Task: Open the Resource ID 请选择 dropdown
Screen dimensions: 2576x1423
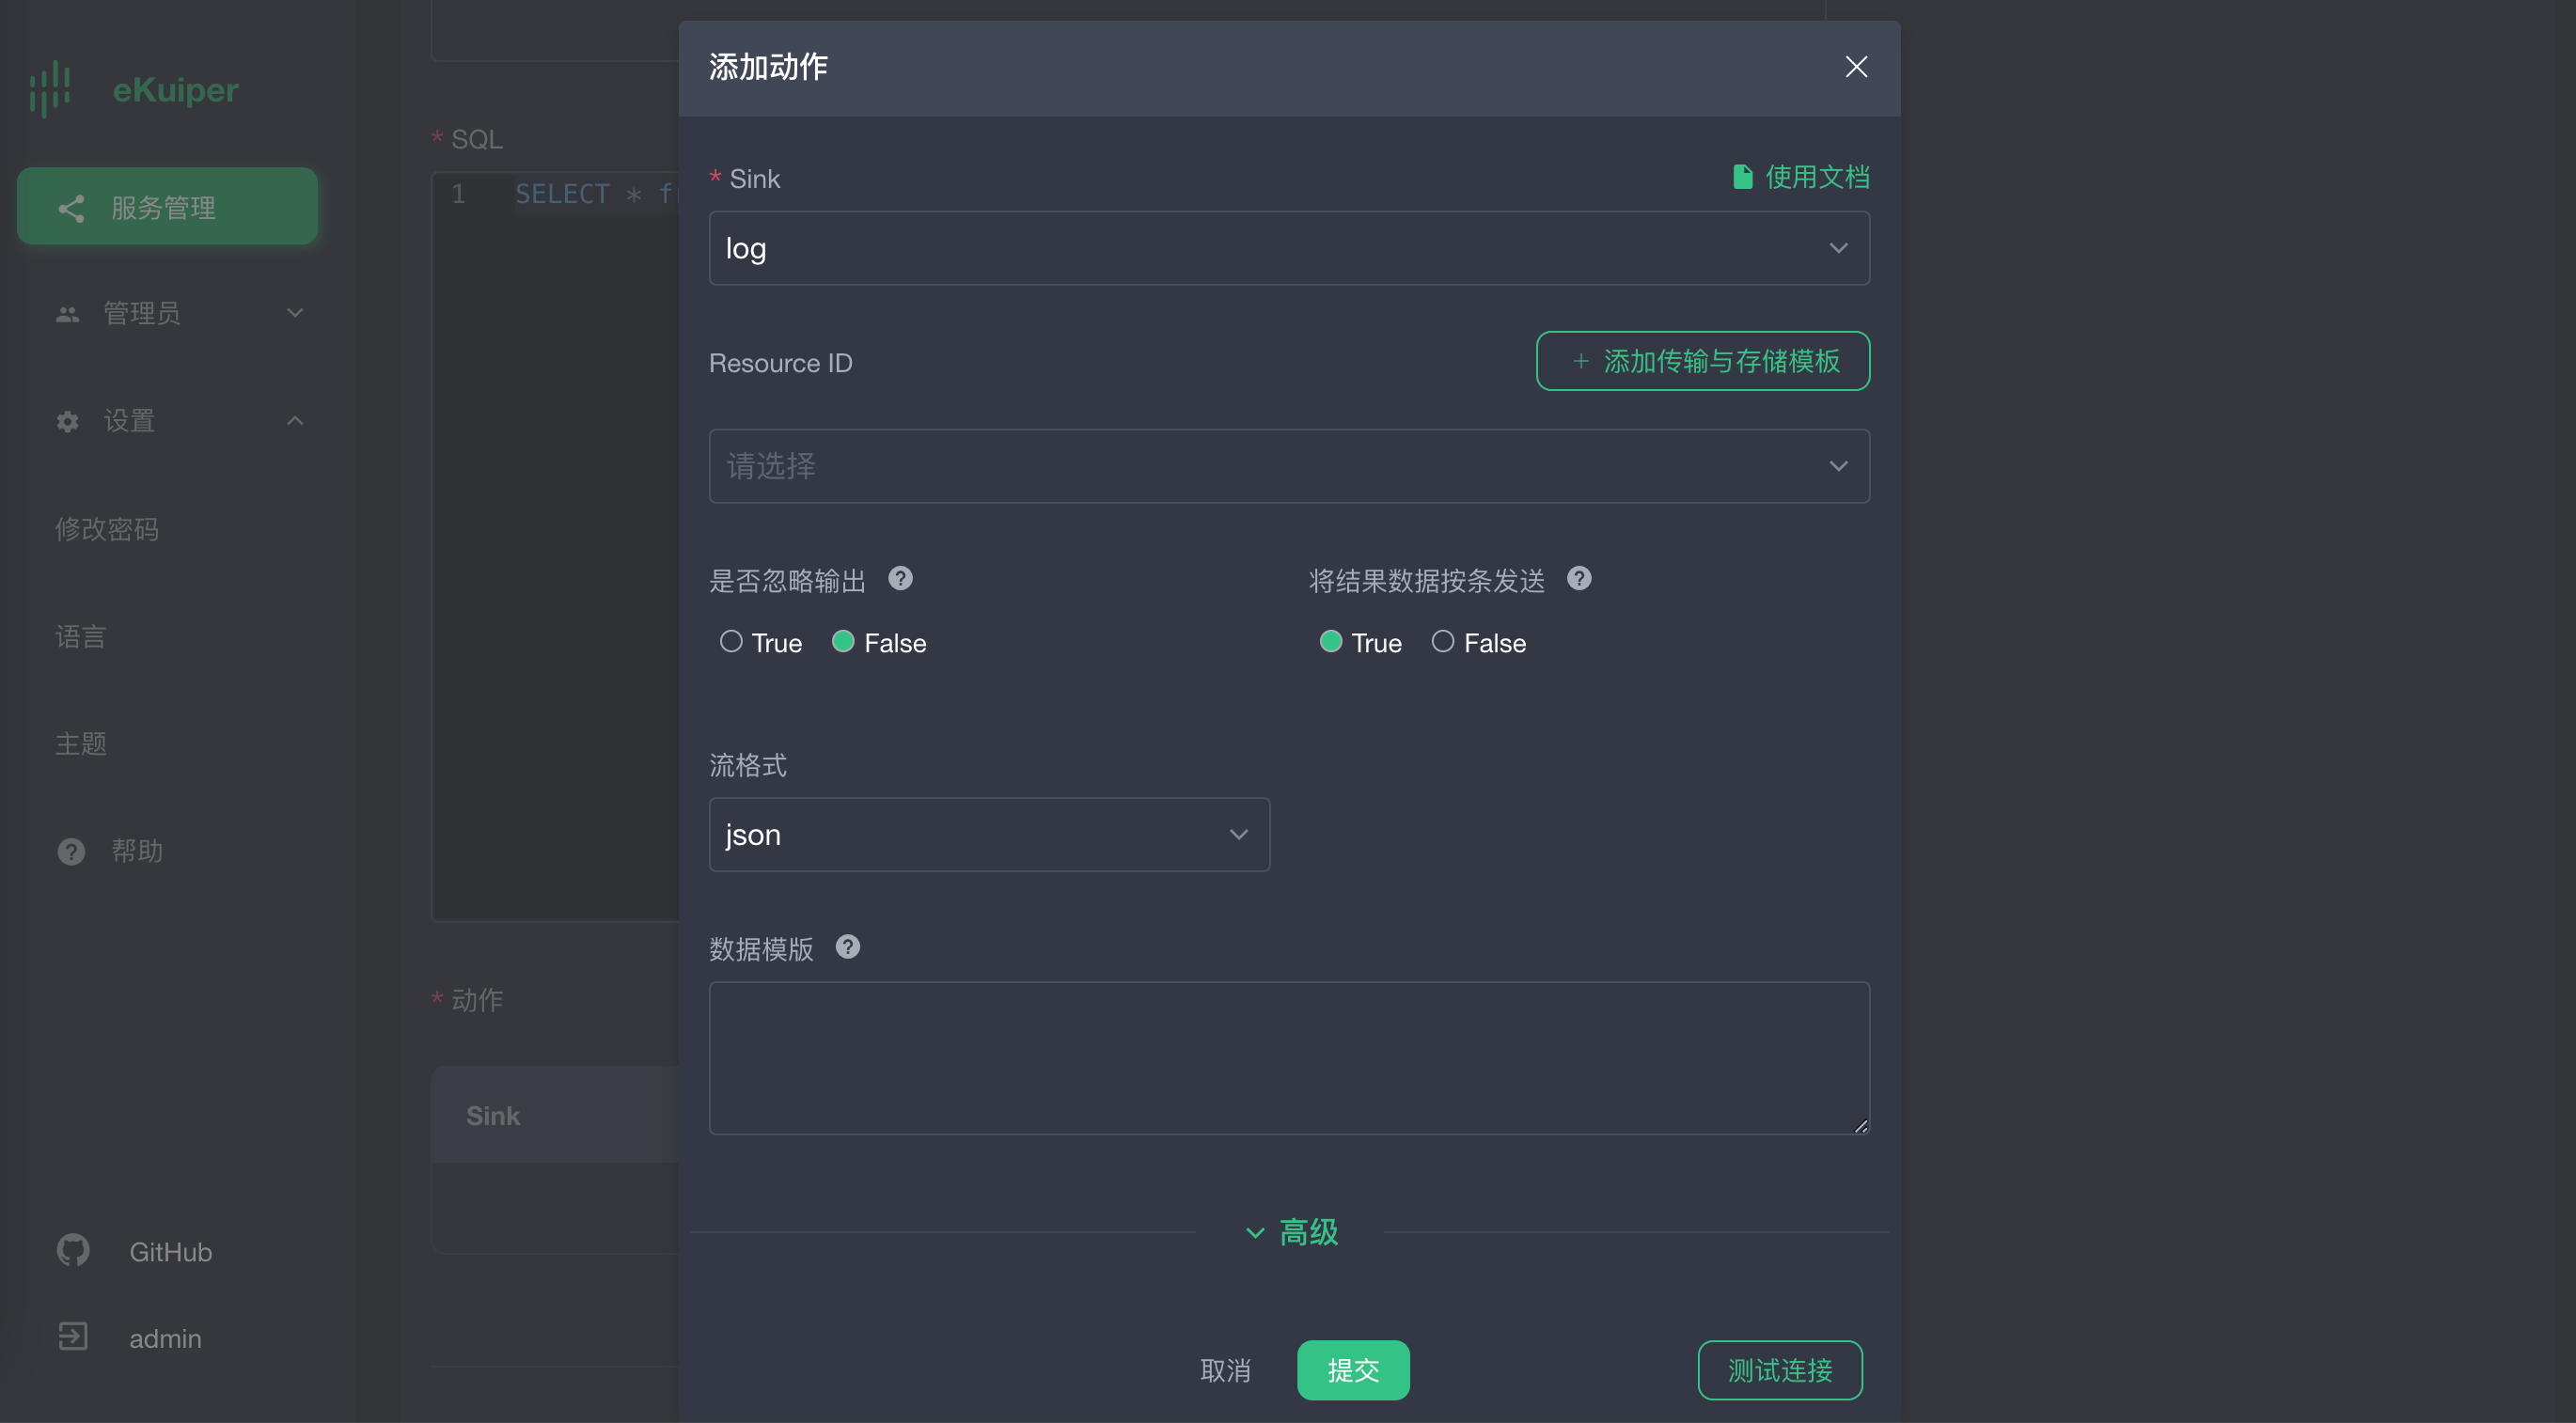Action: point(1288,466)
